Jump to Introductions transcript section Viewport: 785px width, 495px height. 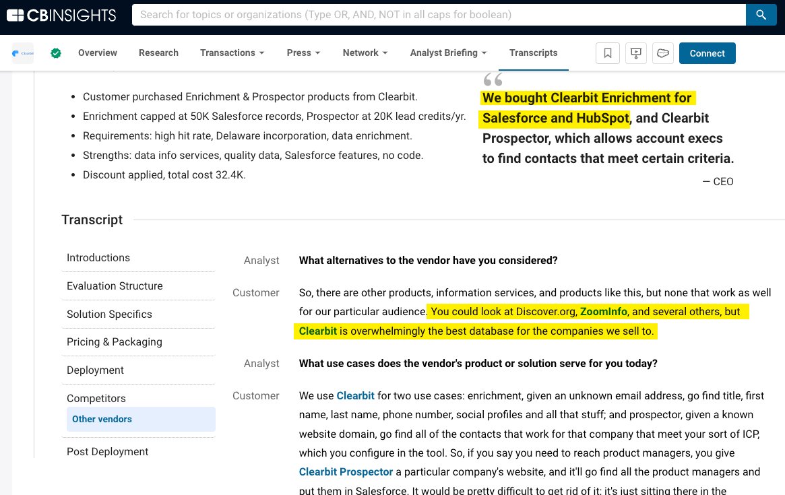click(x=98, y=258)
